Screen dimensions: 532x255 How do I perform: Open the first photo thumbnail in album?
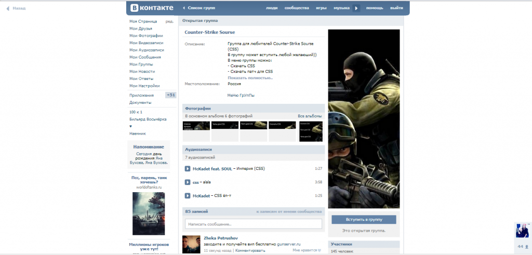(196, 131)
